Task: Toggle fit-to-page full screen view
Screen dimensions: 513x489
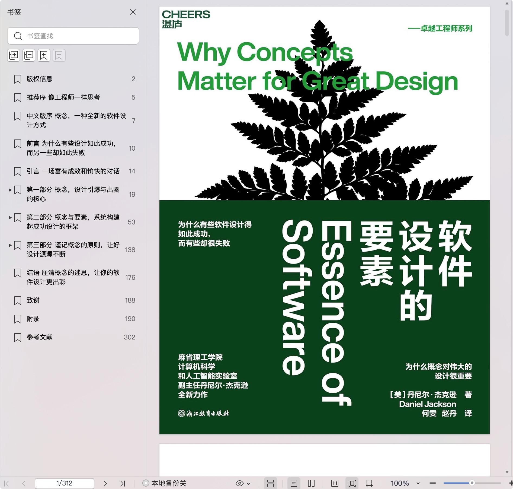Action: pyautogui.click(x=352, y=483)
